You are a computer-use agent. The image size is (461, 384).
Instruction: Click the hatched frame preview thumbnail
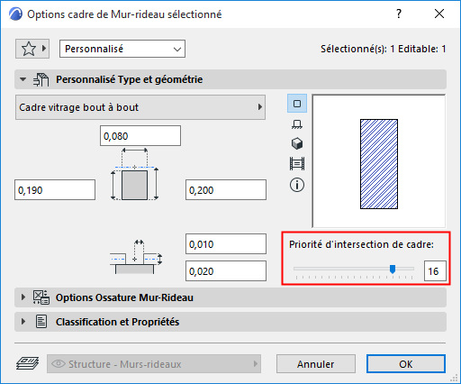click(379, 164)
